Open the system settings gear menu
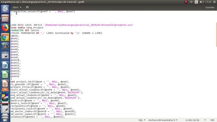This screenshot has height=122, width=217. coord(214,2)
